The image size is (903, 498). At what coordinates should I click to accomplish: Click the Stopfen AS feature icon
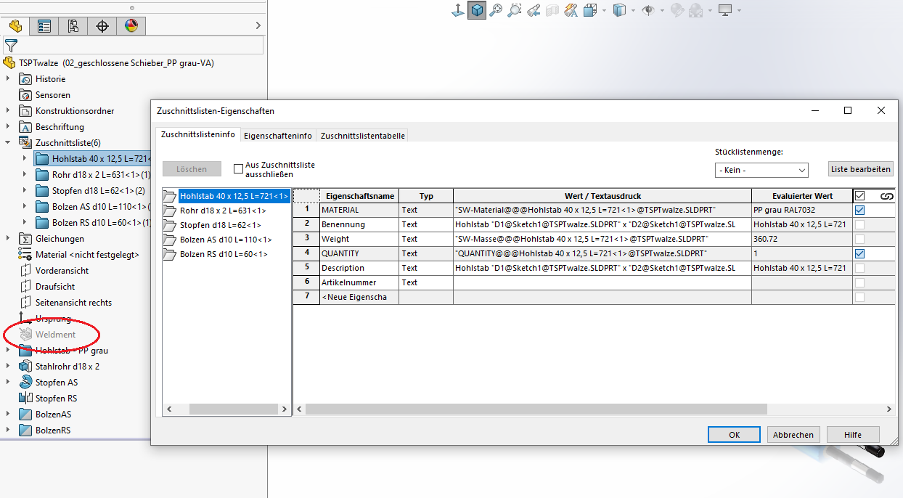pyautogui.click(x=25, y=383)
